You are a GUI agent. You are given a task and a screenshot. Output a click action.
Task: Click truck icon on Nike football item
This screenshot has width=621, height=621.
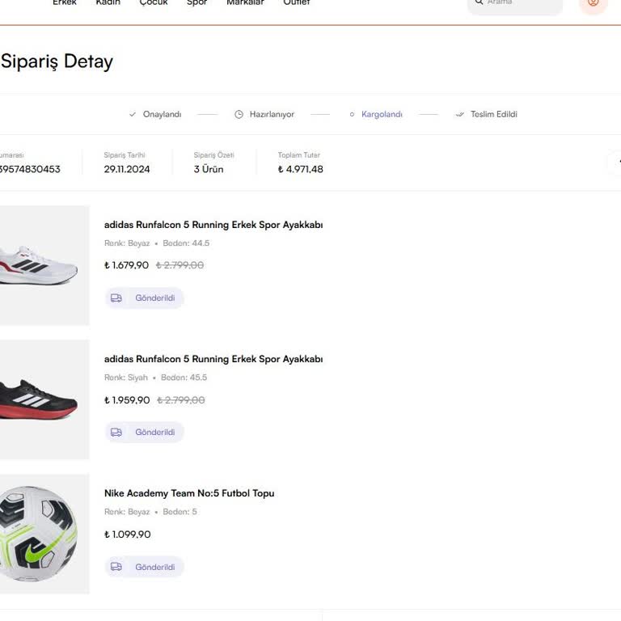[116, 568]
